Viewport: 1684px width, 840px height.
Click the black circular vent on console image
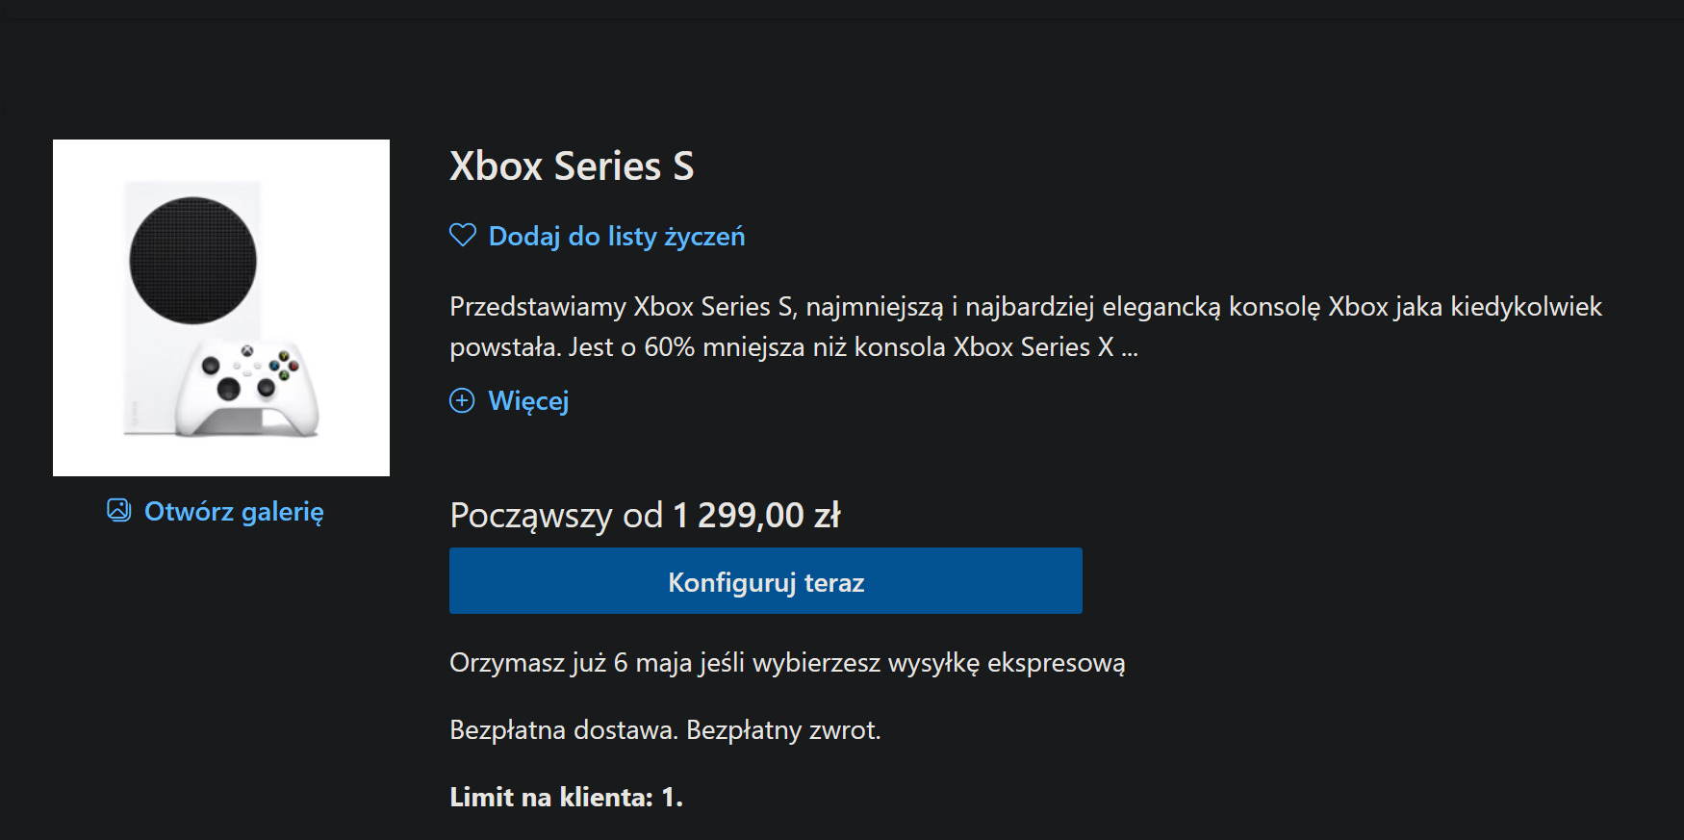tap(193, 261)
